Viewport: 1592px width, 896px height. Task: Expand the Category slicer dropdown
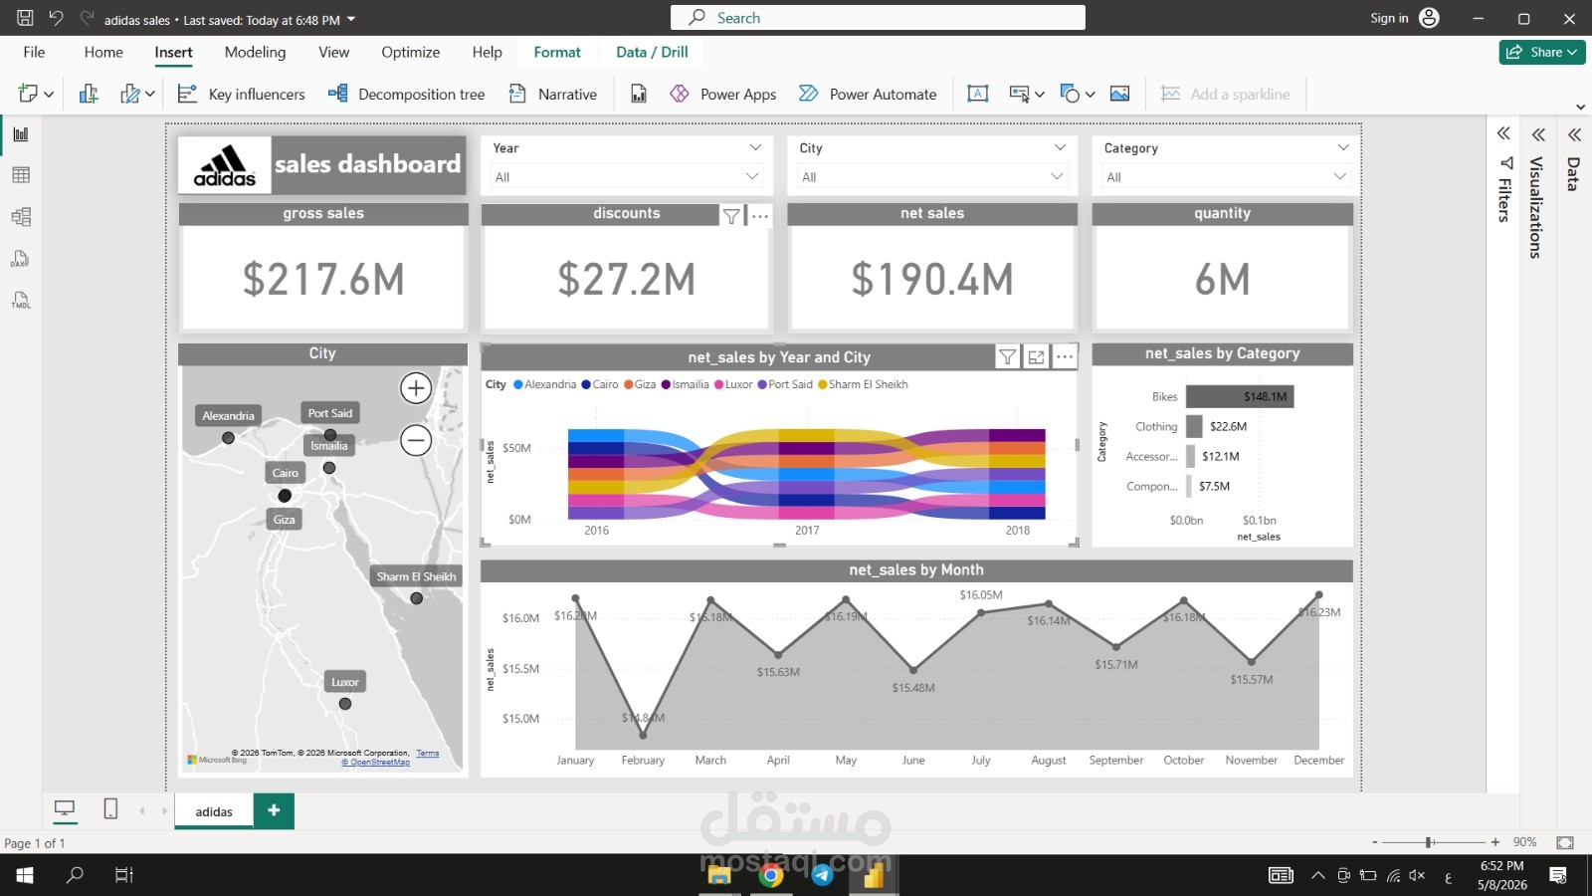tap(1340, 176)
